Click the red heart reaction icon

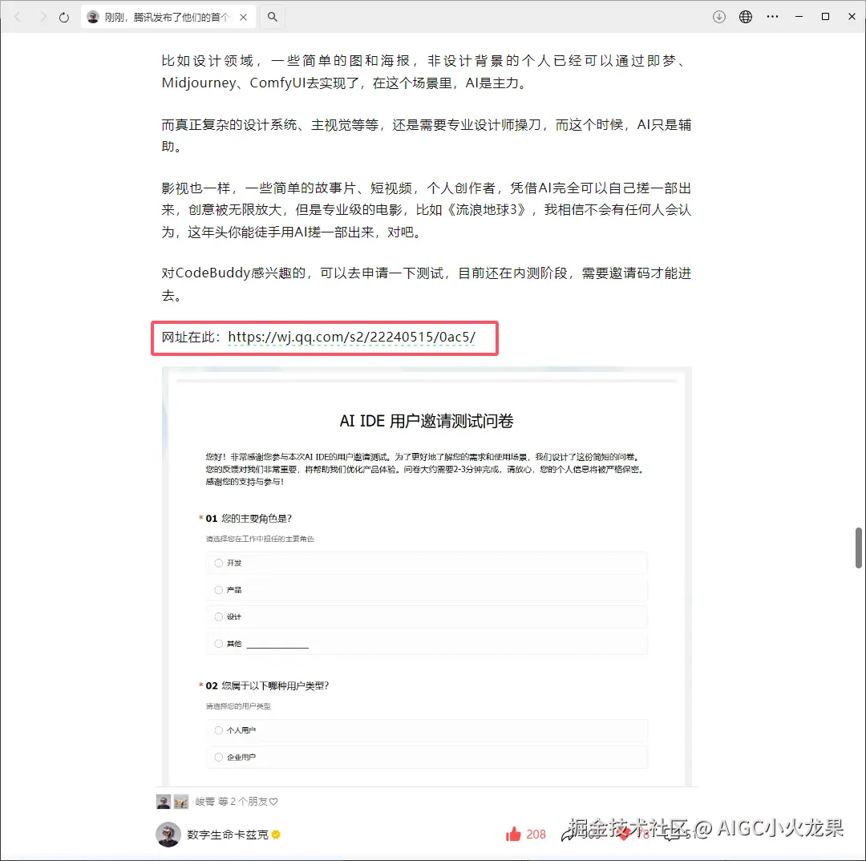[625, 834]
